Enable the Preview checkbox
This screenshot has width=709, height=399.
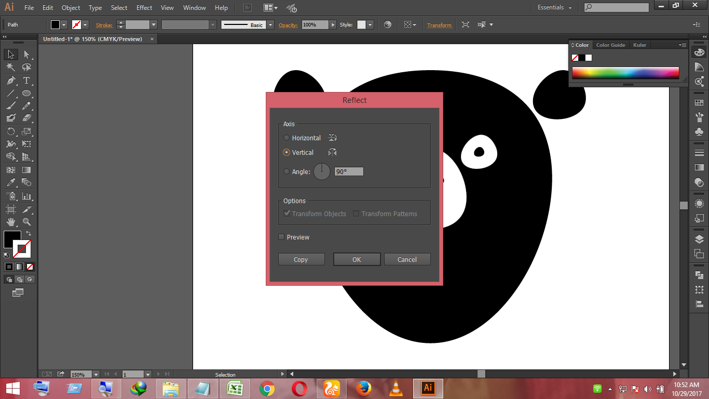[281, 237]
